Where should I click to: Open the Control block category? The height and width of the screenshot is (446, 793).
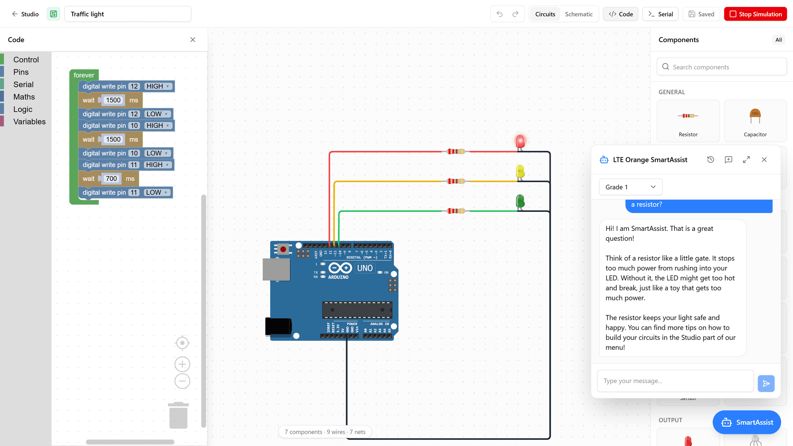(x=26, y=60)
